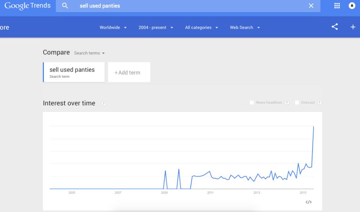The image size is (360, 212).
Task: Open help for Interest over time
Action: pos(104,104)
